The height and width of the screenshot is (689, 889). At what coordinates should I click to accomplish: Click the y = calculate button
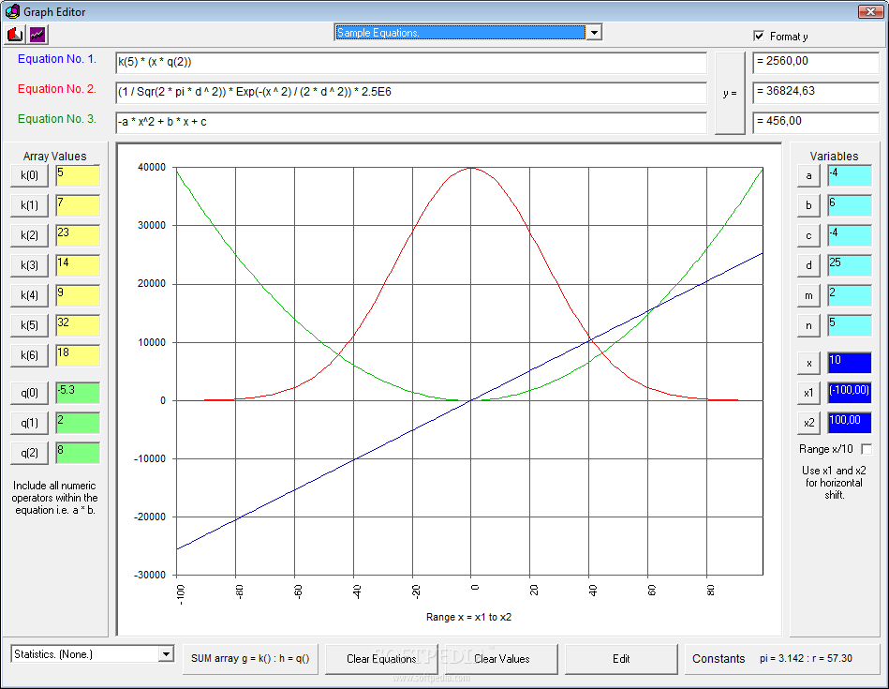730,93
